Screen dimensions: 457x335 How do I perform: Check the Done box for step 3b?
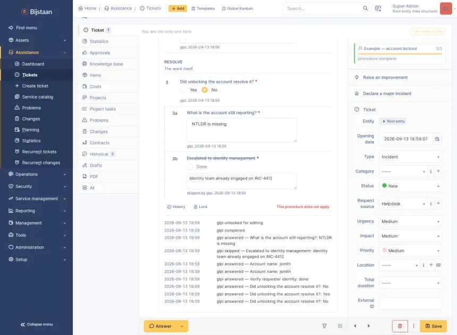click(x=190, y=167)
